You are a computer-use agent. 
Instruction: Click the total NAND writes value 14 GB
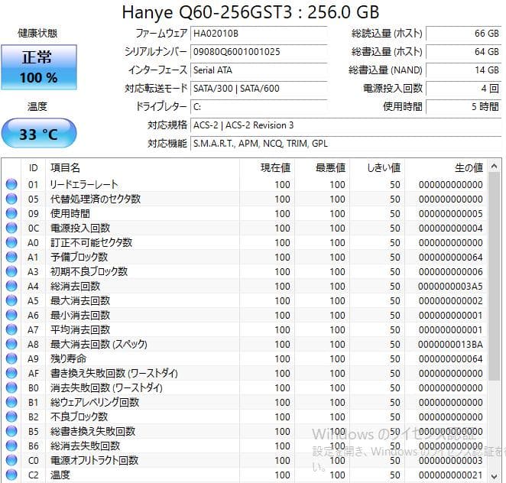[463, 70]
